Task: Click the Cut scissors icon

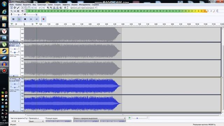Action: (22, 8)
